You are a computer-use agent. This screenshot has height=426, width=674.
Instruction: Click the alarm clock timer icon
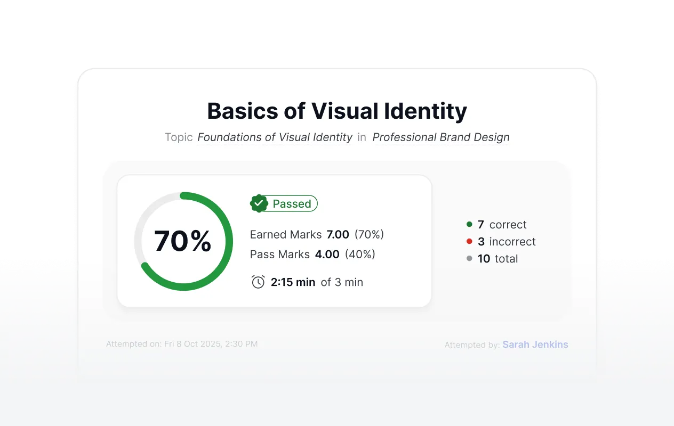pos(258,282)
